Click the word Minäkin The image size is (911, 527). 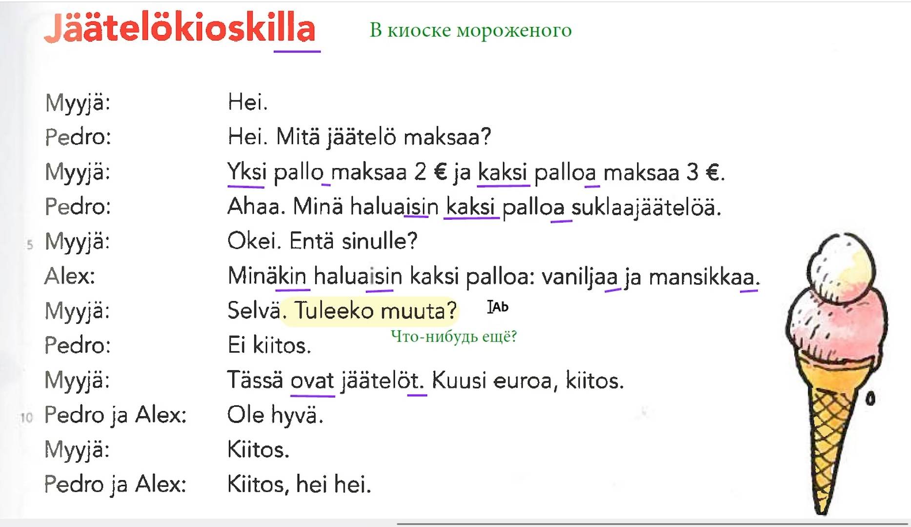pos(267,276)
